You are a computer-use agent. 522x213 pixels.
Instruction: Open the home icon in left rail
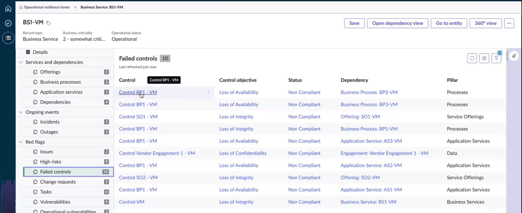(8, 9)
